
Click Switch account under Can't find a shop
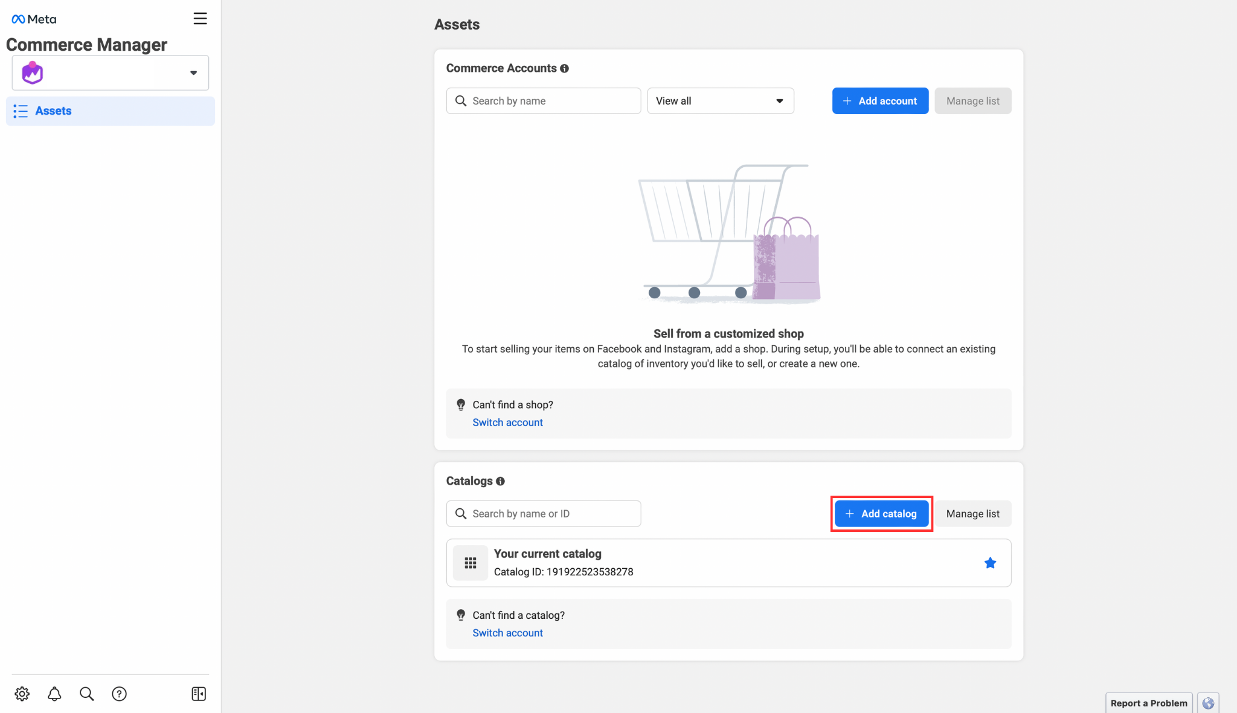coord(507,423)
